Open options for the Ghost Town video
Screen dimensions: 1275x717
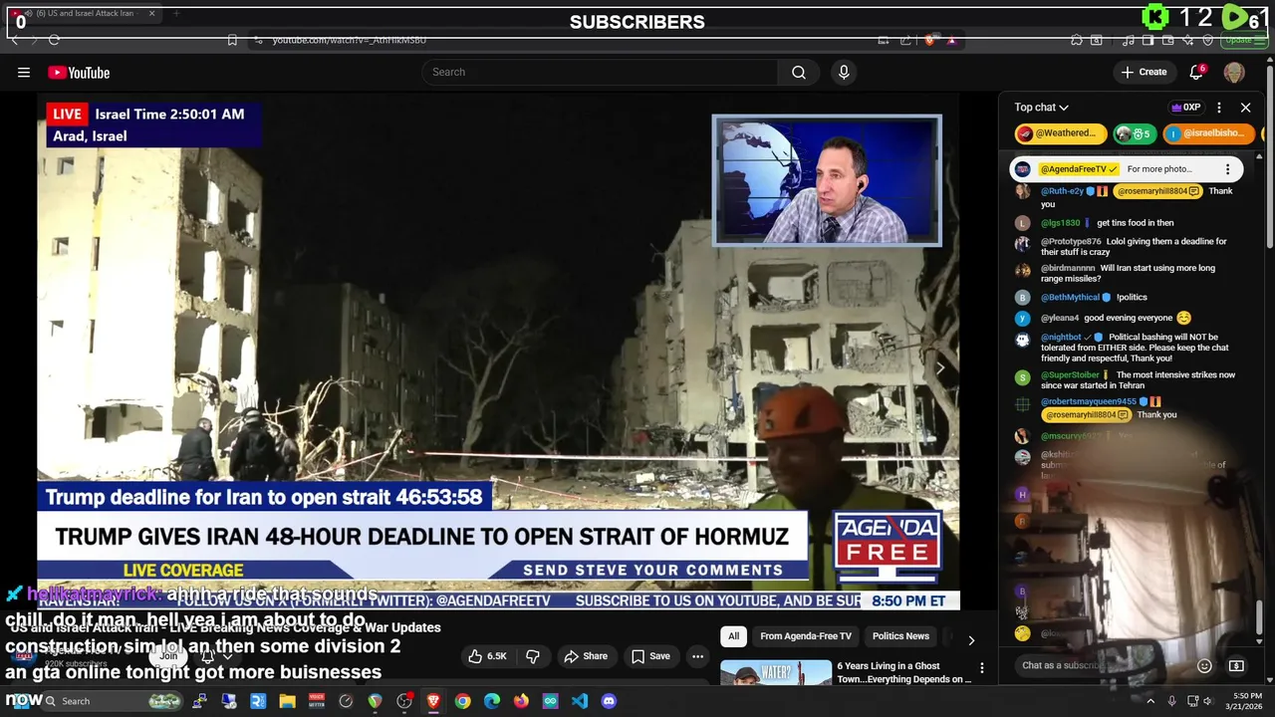(981, 668)
